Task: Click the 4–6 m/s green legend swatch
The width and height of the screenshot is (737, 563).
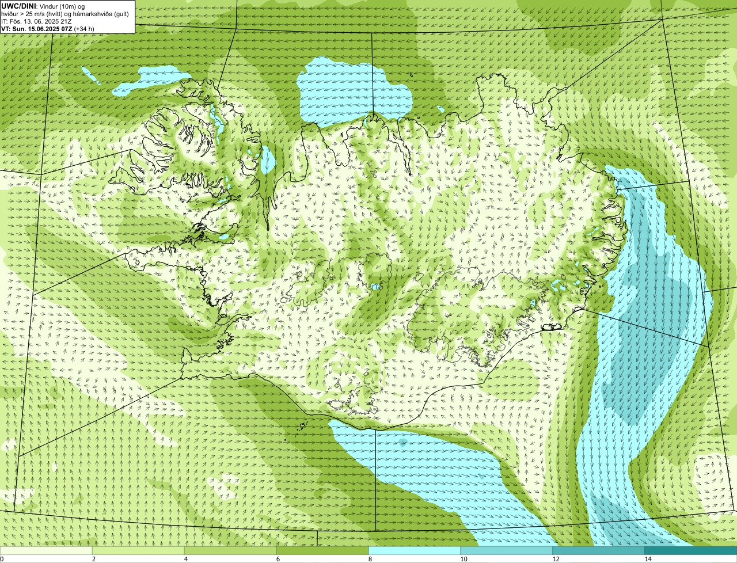Action: click(x=230, y=550)
